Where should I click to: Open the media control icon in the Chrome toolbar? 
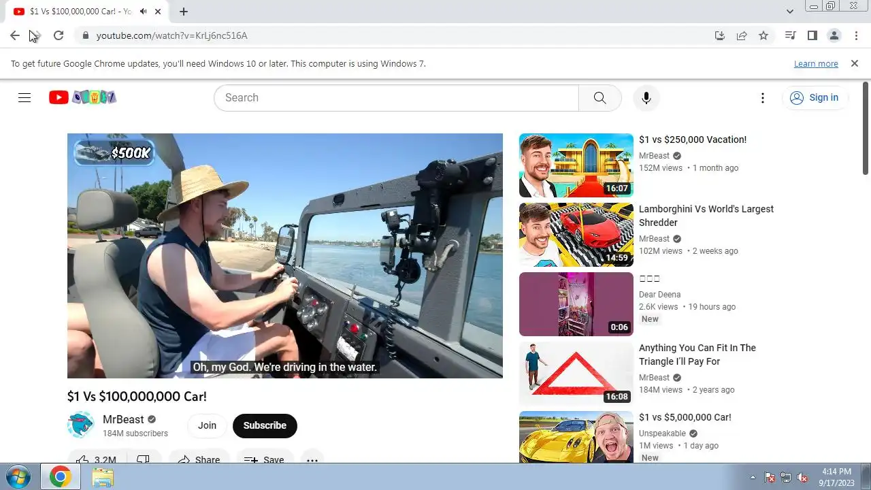tap(790, 35)
